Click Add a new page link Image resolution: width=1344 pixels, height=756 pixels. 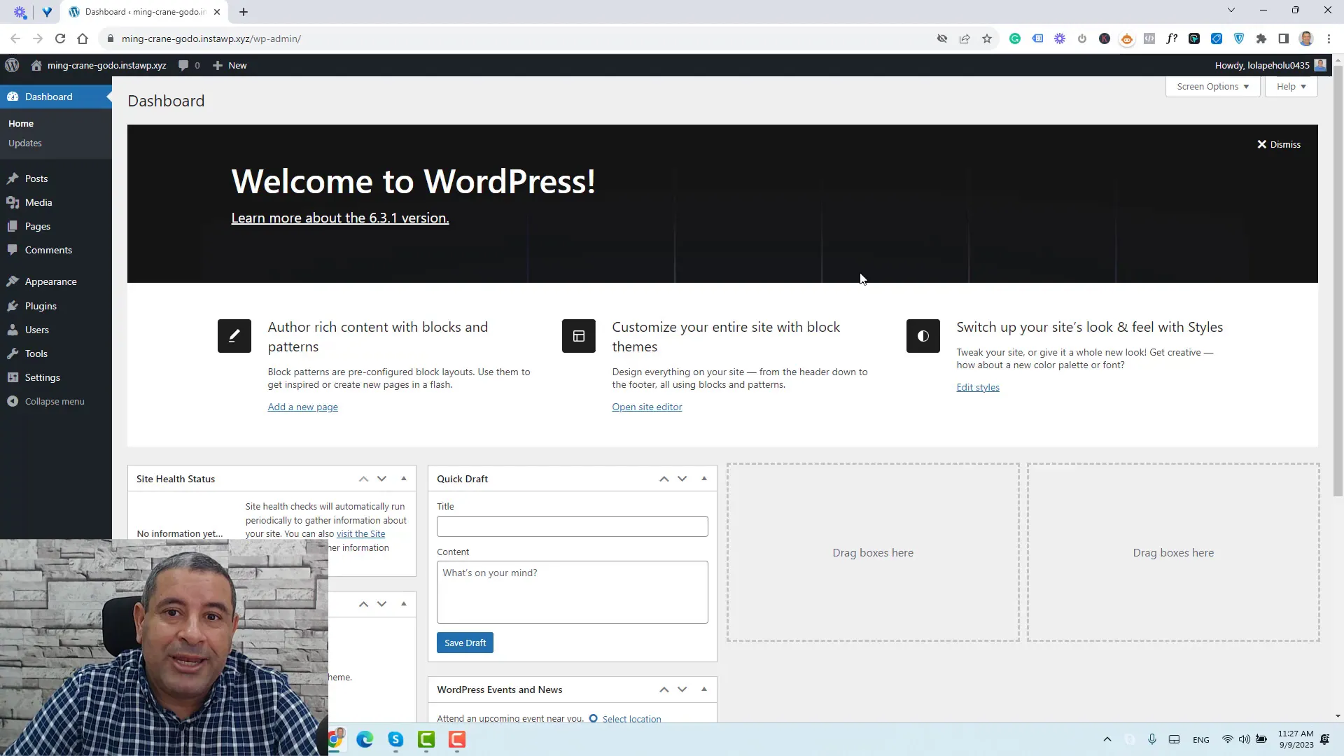(x=302, y=407)
